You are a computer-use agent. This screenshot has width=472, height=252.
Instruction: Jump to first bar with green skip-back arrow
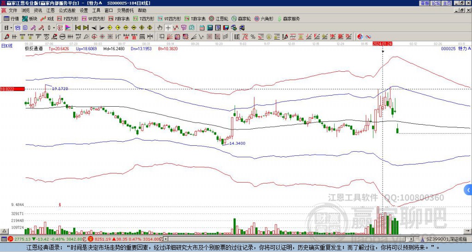(x=77, y=28)
